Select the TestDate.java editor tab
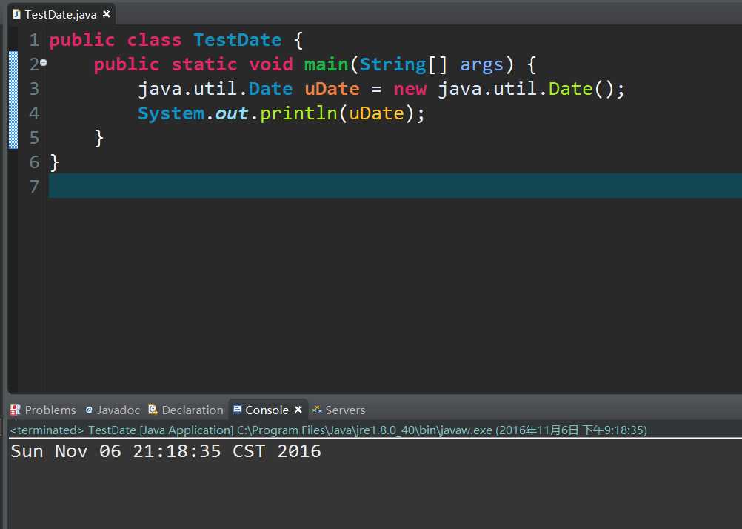The height and width of the screenshot is (529, 742). pos(61,14)
